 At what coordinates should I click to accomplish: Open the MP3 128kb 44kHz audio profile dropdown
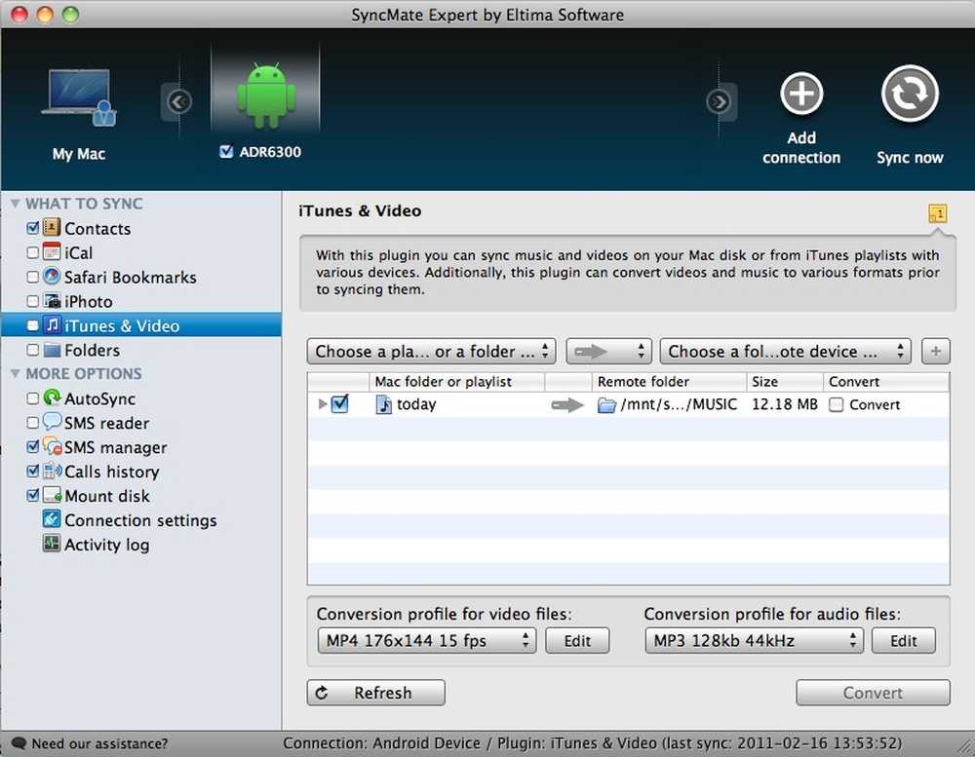[x=755, y=640]
